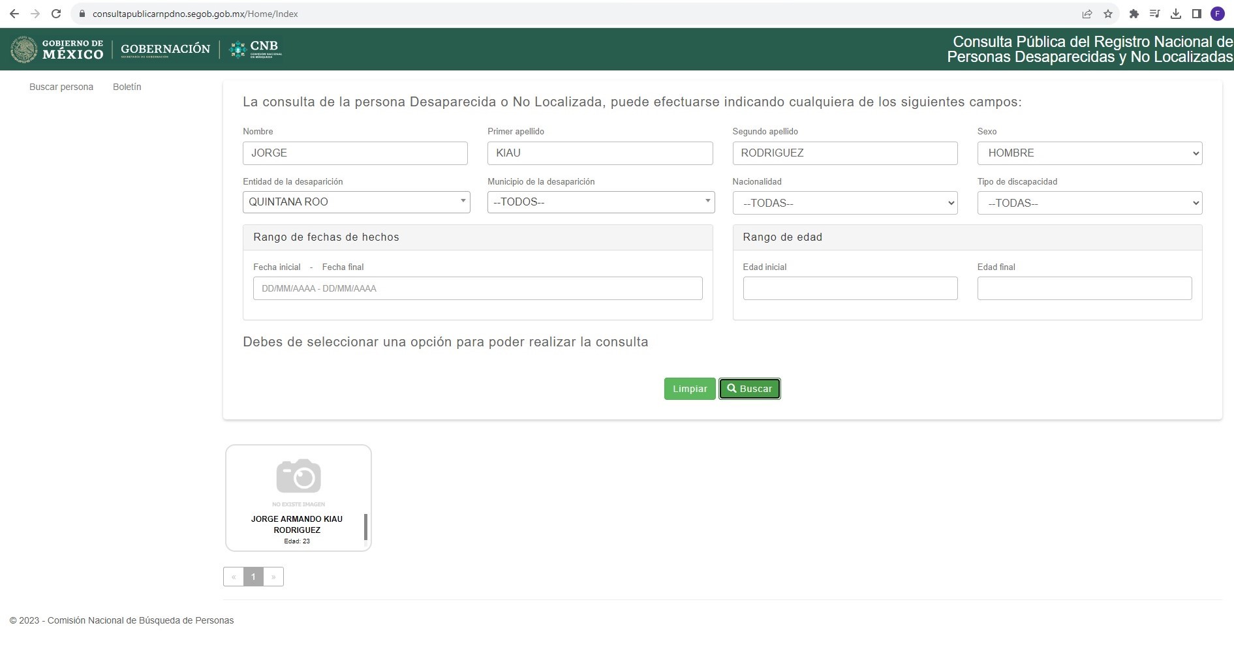1234x649 pixels.
Task: Expand Municipio de la desaparición dropdown
Action: tap(600, 202)
